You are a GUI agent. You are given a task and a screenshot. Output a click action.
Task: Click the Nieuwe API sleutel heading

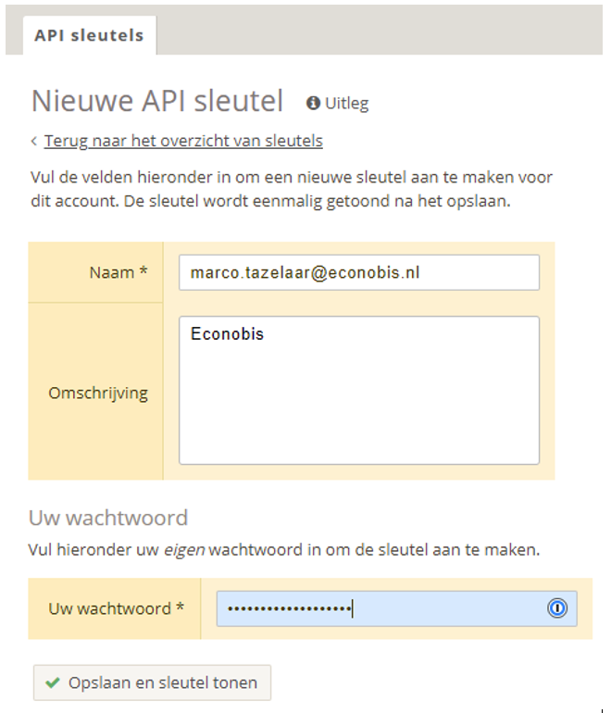click(x=157, y=101)
